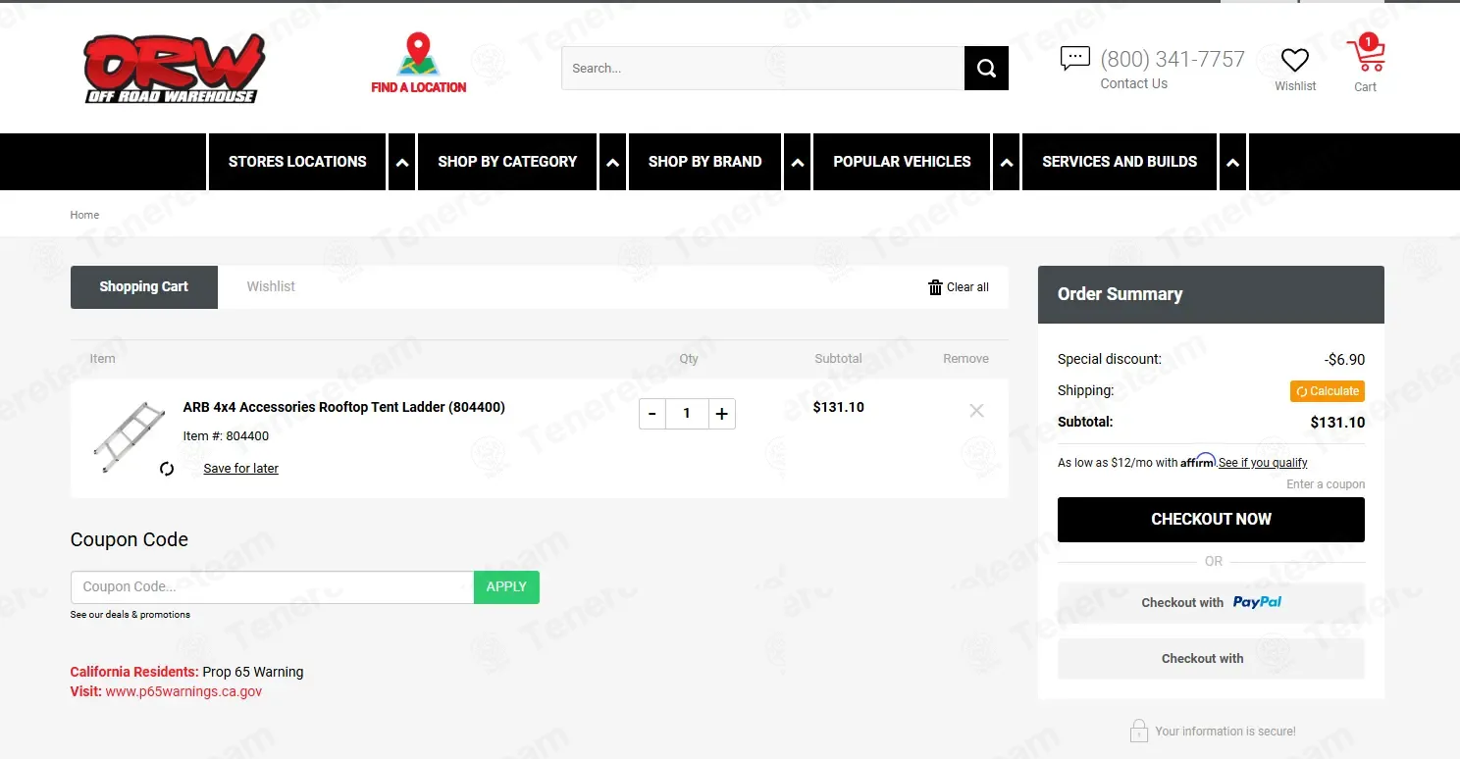This screenshot has height=759, width=1460.
Task: Click Item #: 804400 text
Action: 226,436
